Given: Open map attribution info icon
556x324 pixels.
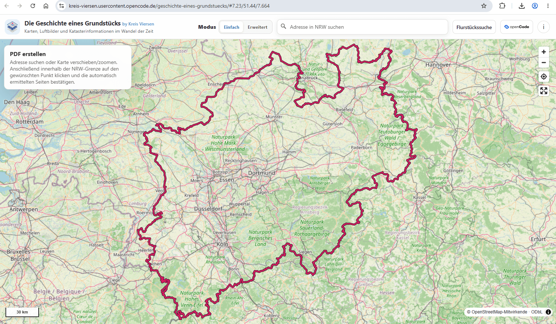Looking at the screenshot, I should (x=548, y=312).
